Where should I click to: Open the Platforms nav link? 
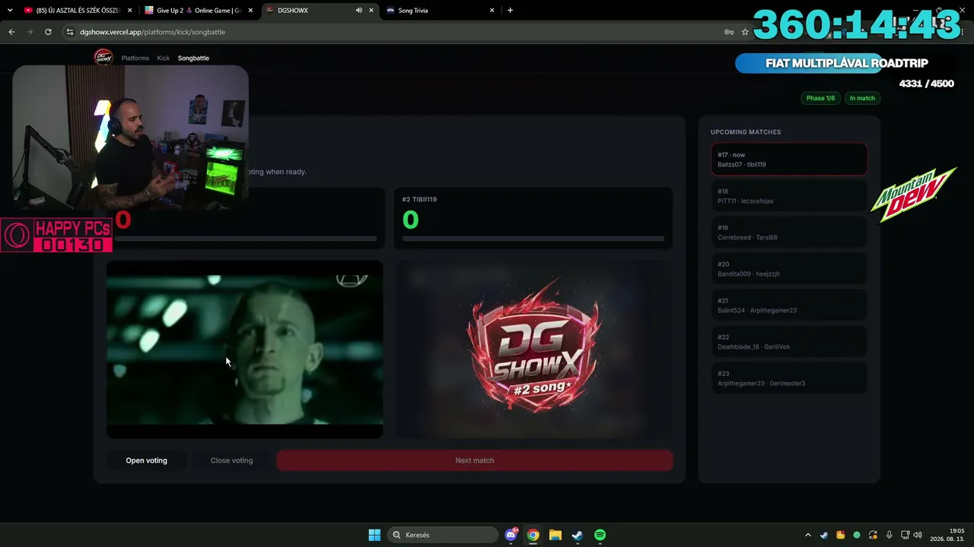135,58
